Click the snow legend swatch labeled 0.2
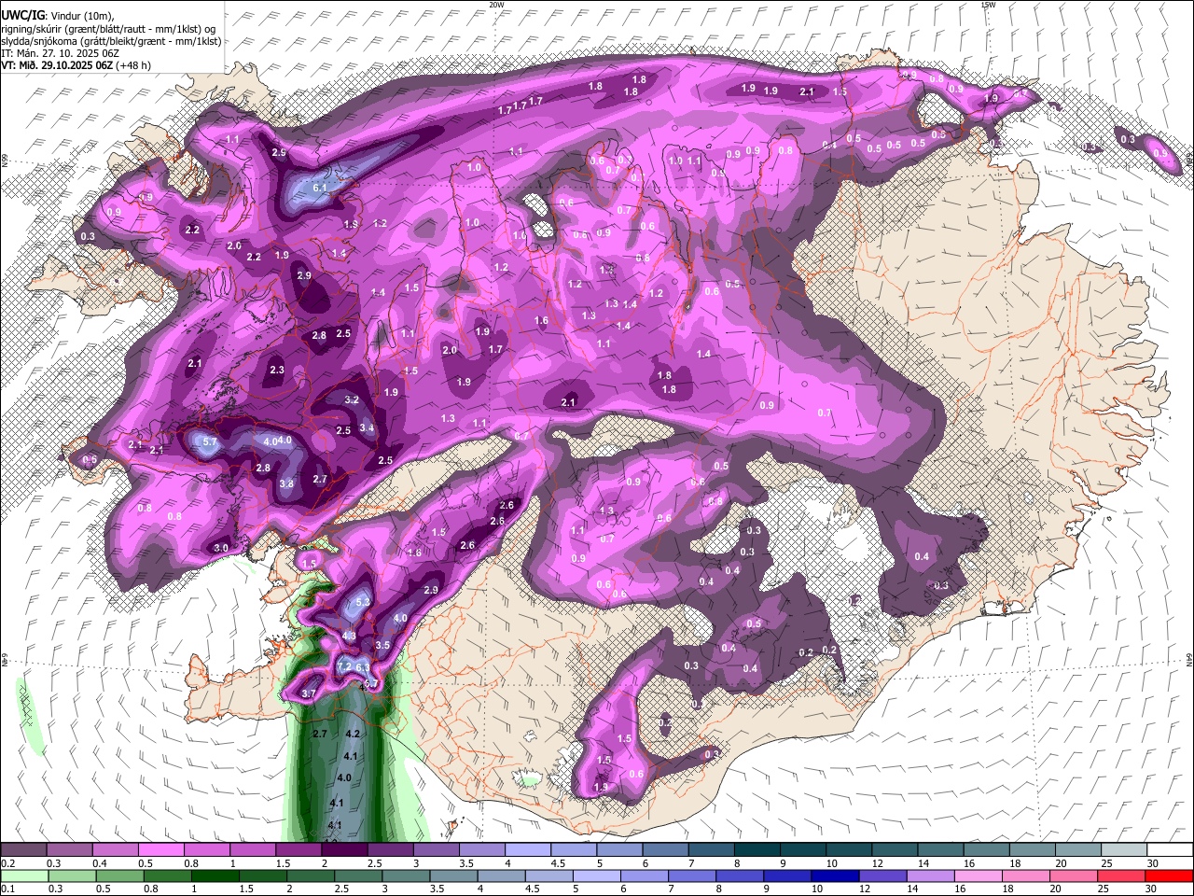Viewport: 1194px width, 896px height. point(23,850)
